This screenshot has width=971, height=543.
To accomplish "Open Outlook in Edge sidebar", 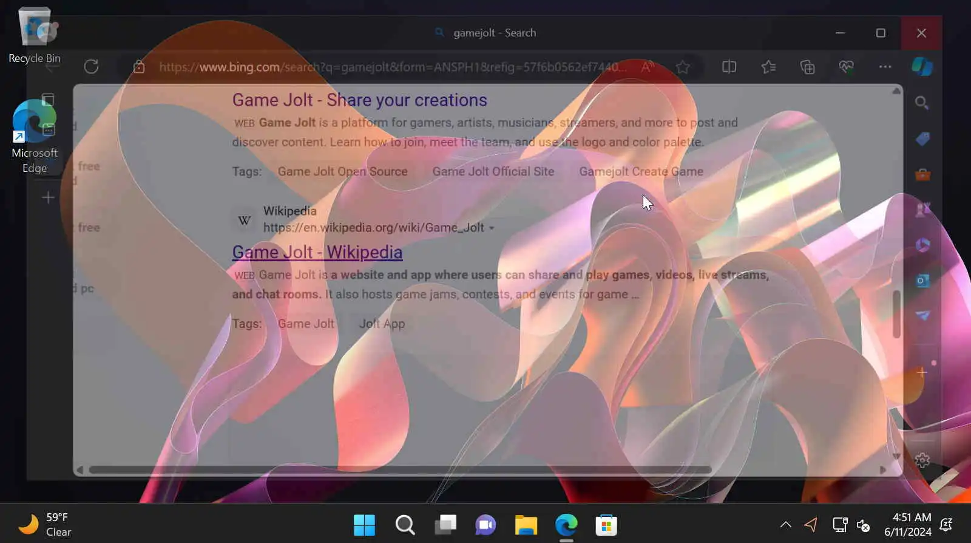I will (x=922, y=280).
